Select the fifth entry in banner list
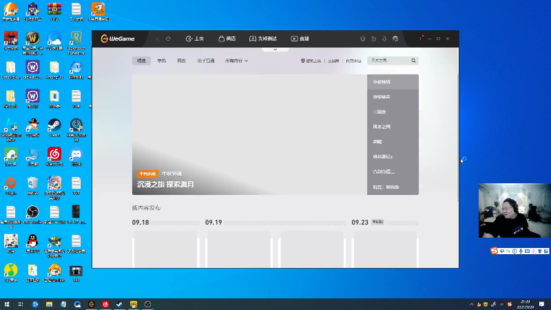The height and width of the screenshot is (310, 551). click(x=393, y=142)
